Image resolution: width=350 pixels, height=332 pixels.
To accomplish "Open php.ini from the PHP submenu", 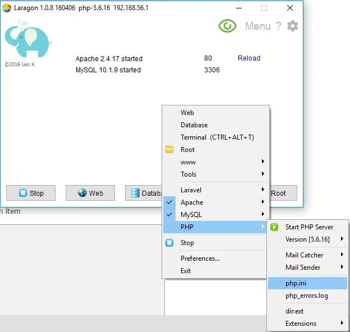I will pyautogui.click(x=307, y=283).
